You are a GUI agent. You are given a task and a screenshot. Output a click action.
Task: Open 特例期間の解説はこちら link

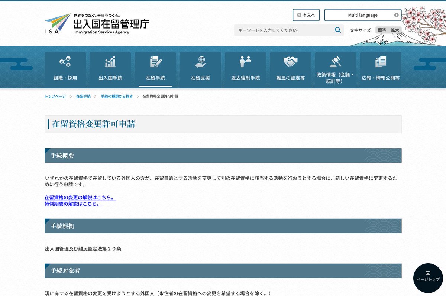click(73, 204)
